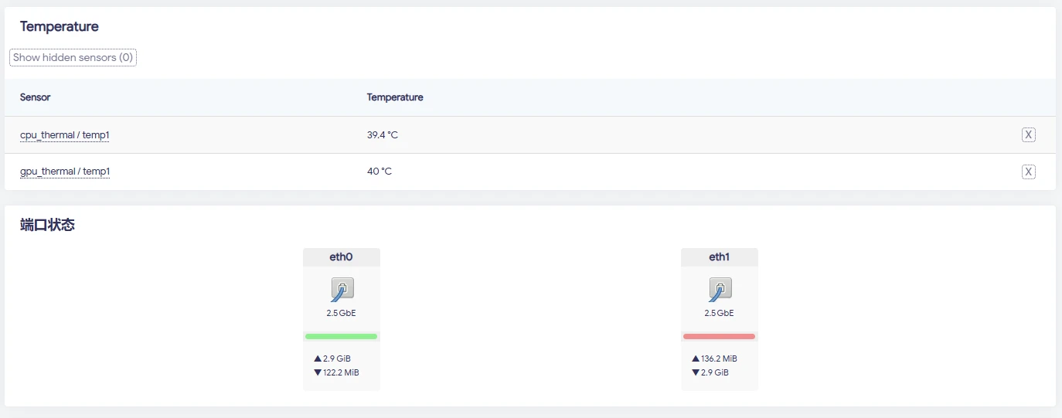Click the Temperature column header
Image resolution: width=1062 pixels, height=418 pixels.
(395, 97)
